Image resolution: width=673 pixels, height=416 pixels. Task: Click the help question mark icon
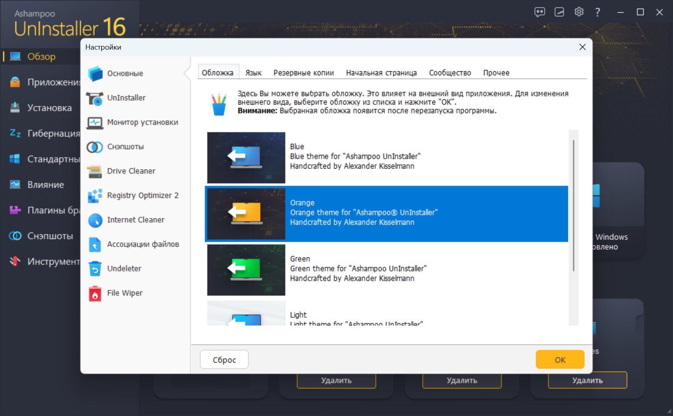pyautogui.click(x=597, y=12)
